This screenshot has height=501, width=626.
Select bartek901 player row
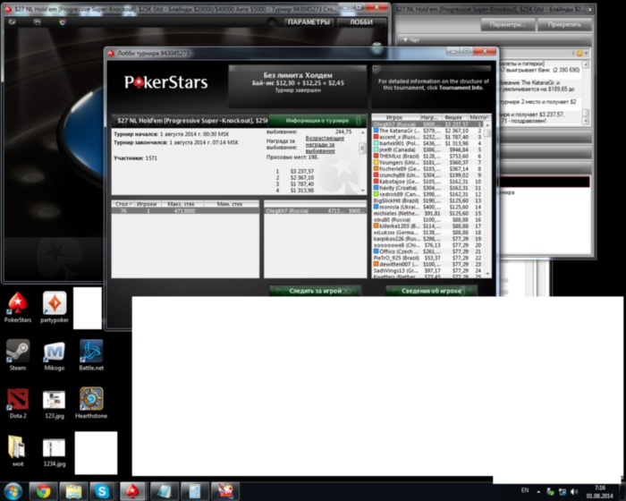[x=427, y=143]
